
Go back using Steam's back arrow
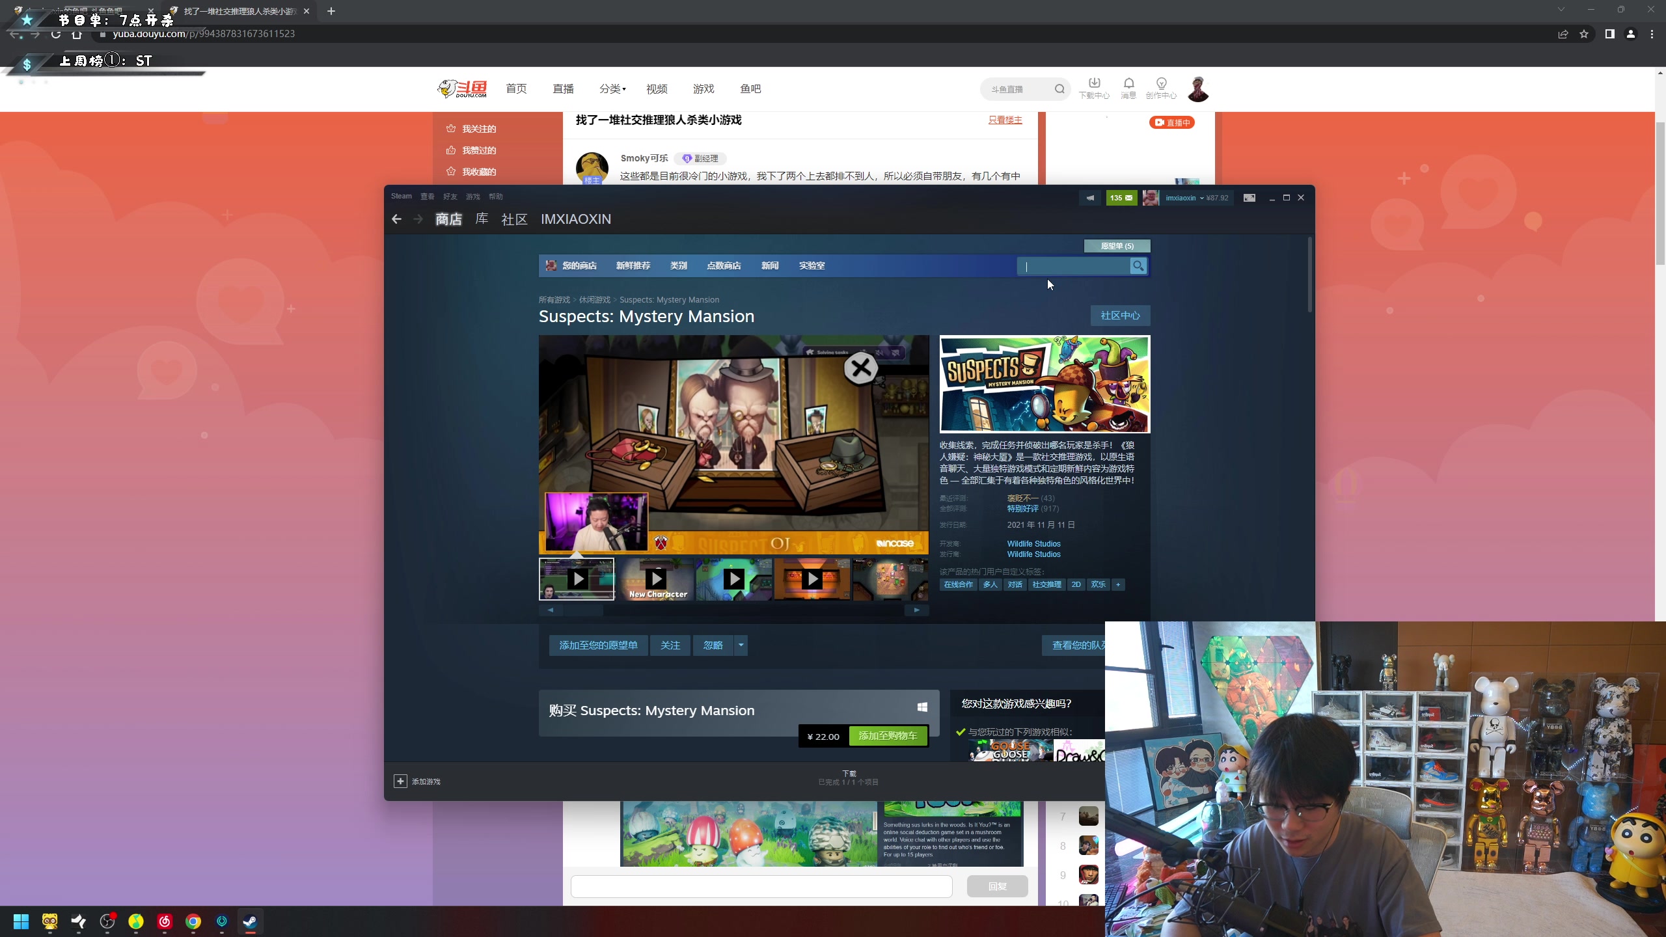tap(396, 219)
